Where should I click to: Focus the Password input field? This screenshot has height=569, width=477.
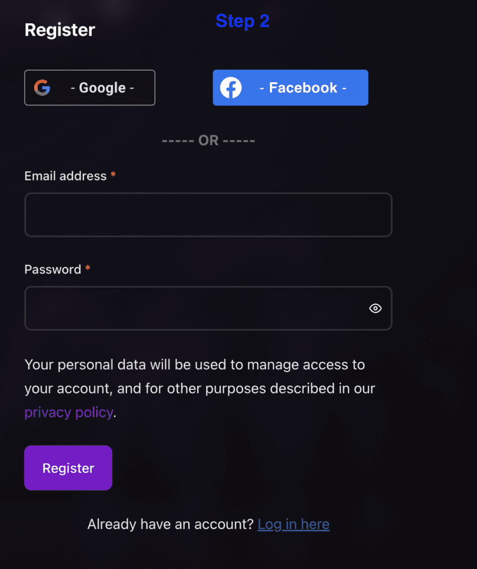[x=194, y=308]
